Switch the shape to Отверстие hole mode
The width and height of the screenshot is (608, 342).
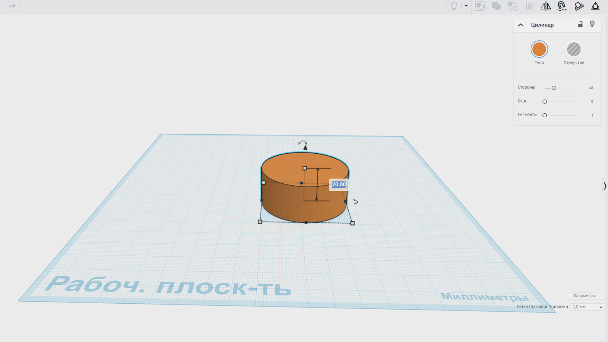tap(574, 49)
